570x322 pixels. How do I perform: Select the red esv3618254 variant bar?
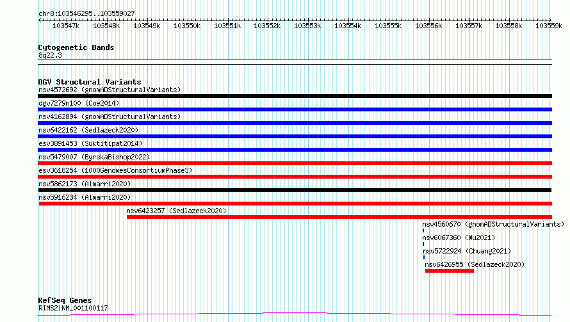(x=295, y=177)
